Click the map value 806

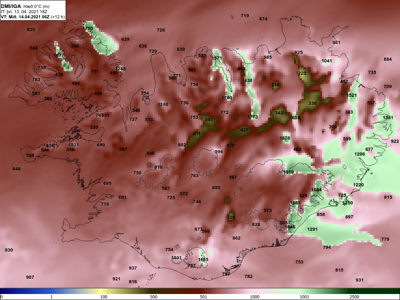[x=50, y=146]
